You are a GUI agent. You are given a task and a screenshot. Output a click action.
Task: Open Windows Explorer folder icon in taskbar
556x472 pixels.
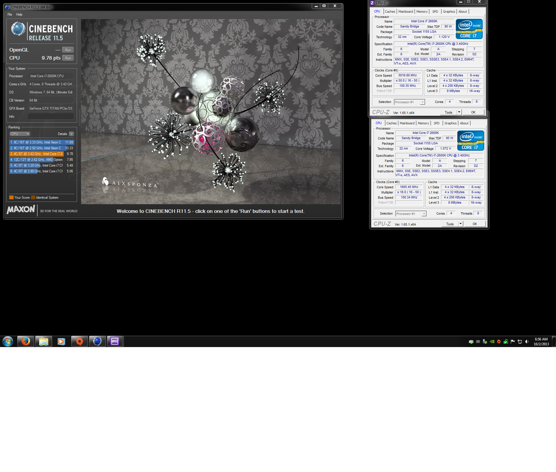tap(44, 342)
